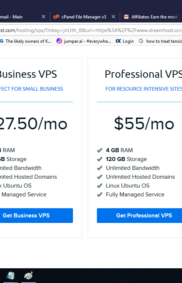
Task: Click the Gmail icon on Affiliates tab
Action: coord(126,17)
